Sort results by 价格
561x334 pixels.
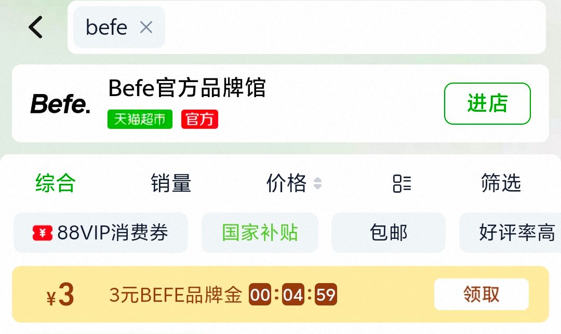click(286, 183)
